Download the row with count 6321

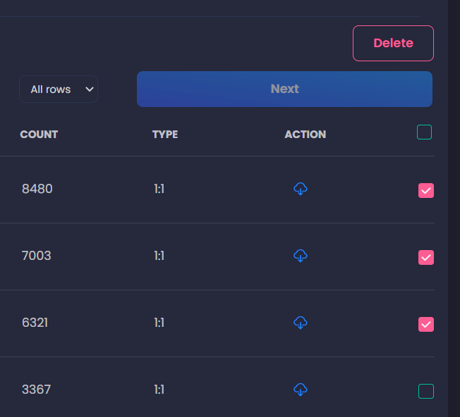point(301,323)
